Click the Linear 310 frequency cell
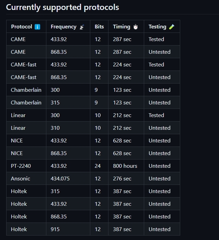Image resolution: width=219 pixels, height=240 pixels. [68, 128]
